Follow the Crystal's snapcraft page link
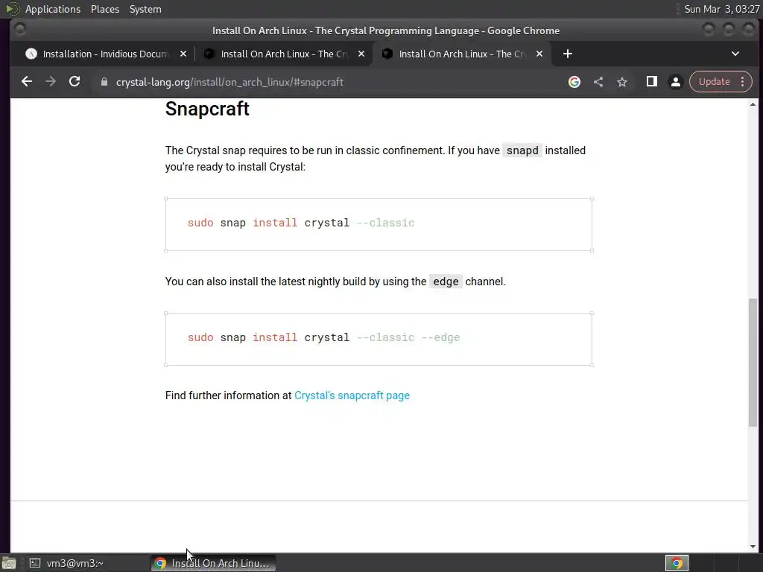 (352, 395)
